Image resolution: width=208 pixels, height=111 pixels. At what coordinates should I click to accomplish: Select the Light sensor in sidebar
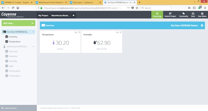(11, 66)
